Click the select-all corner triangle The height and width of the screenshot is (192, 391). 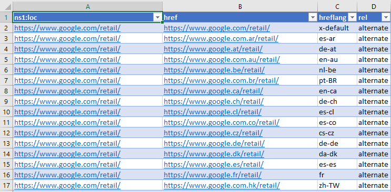6,6
